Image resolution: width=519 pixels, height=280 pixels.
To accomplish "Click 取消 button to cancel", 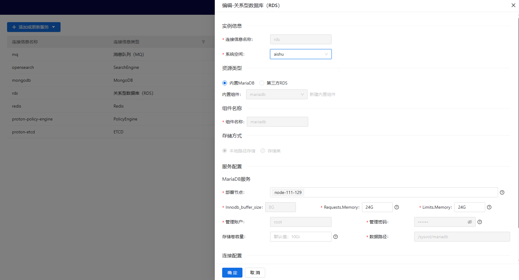I will click(x=255, y=273).
